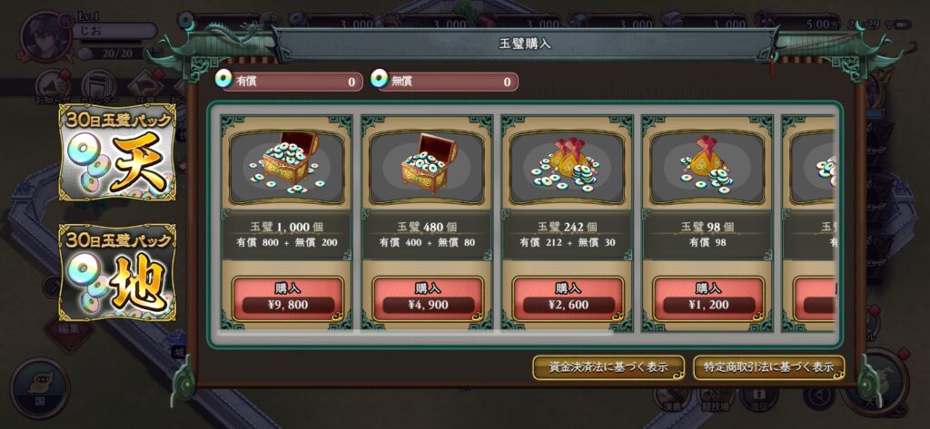Click the two red pouches jade icon

[568, 167]
